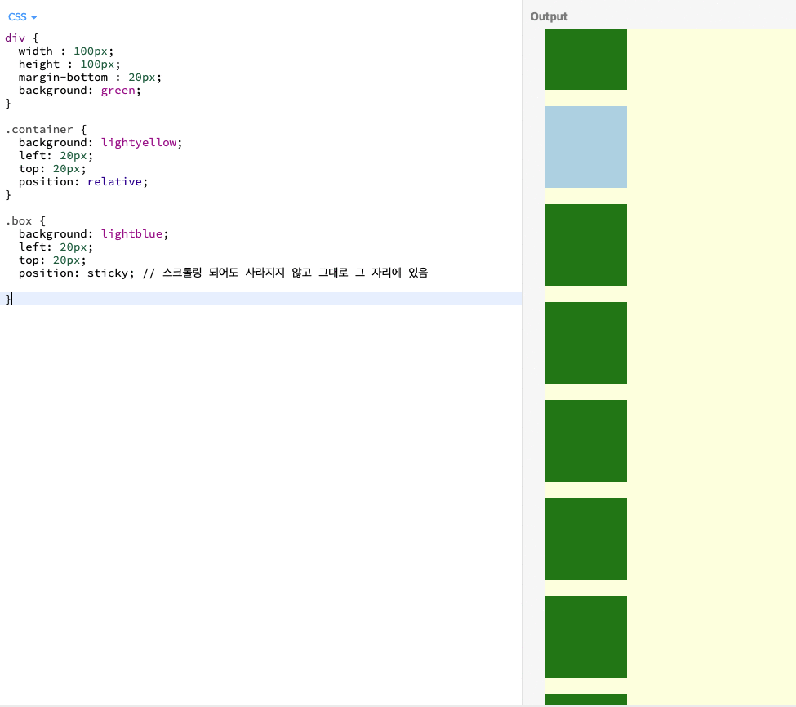Open the CSS panel dropdown
This screenshot has height=707, width=796.
(x=22, y=17)
